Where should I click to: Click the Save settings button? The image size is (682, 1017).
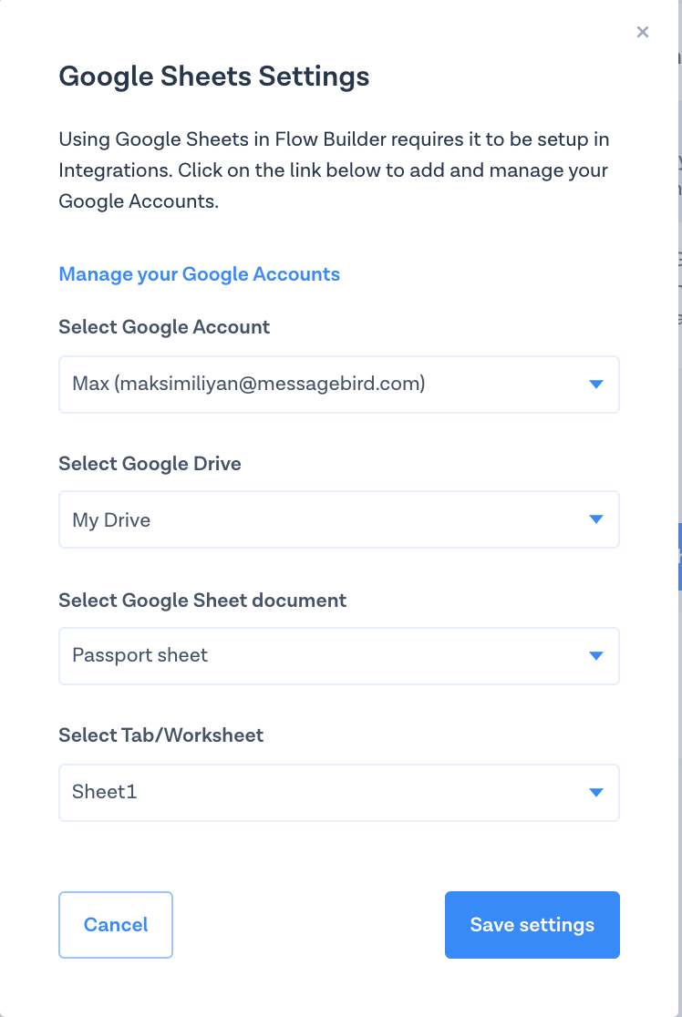[x=532, y=925]
